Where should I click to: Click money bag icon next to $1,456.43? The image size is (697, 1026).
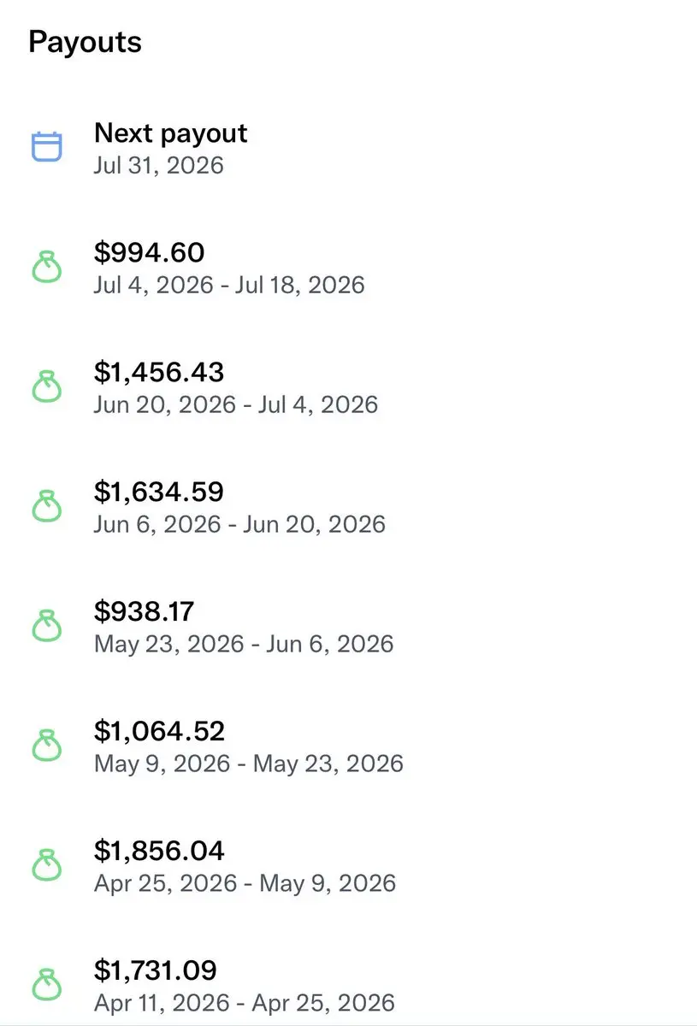point(47,386)
